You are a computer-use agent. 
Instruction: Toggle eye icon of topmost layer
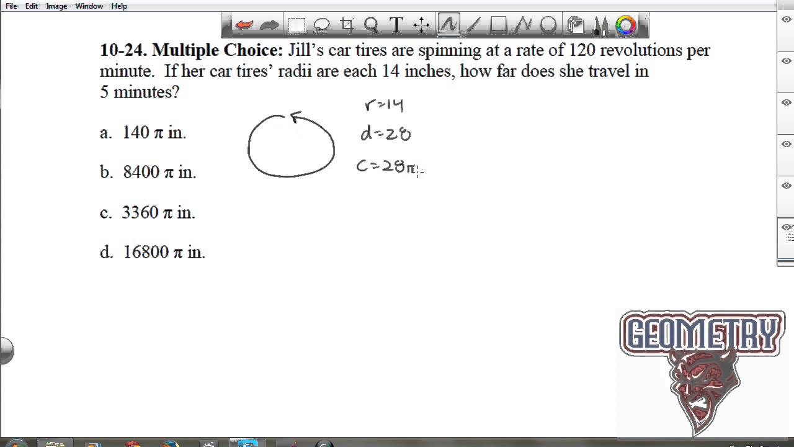tap(787, 19)
